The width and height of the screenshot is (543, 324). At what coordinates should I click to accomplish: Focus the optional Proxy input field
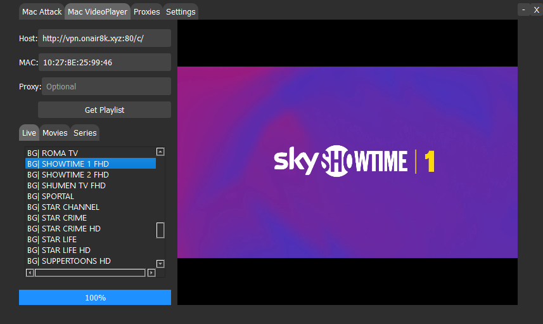106,86
